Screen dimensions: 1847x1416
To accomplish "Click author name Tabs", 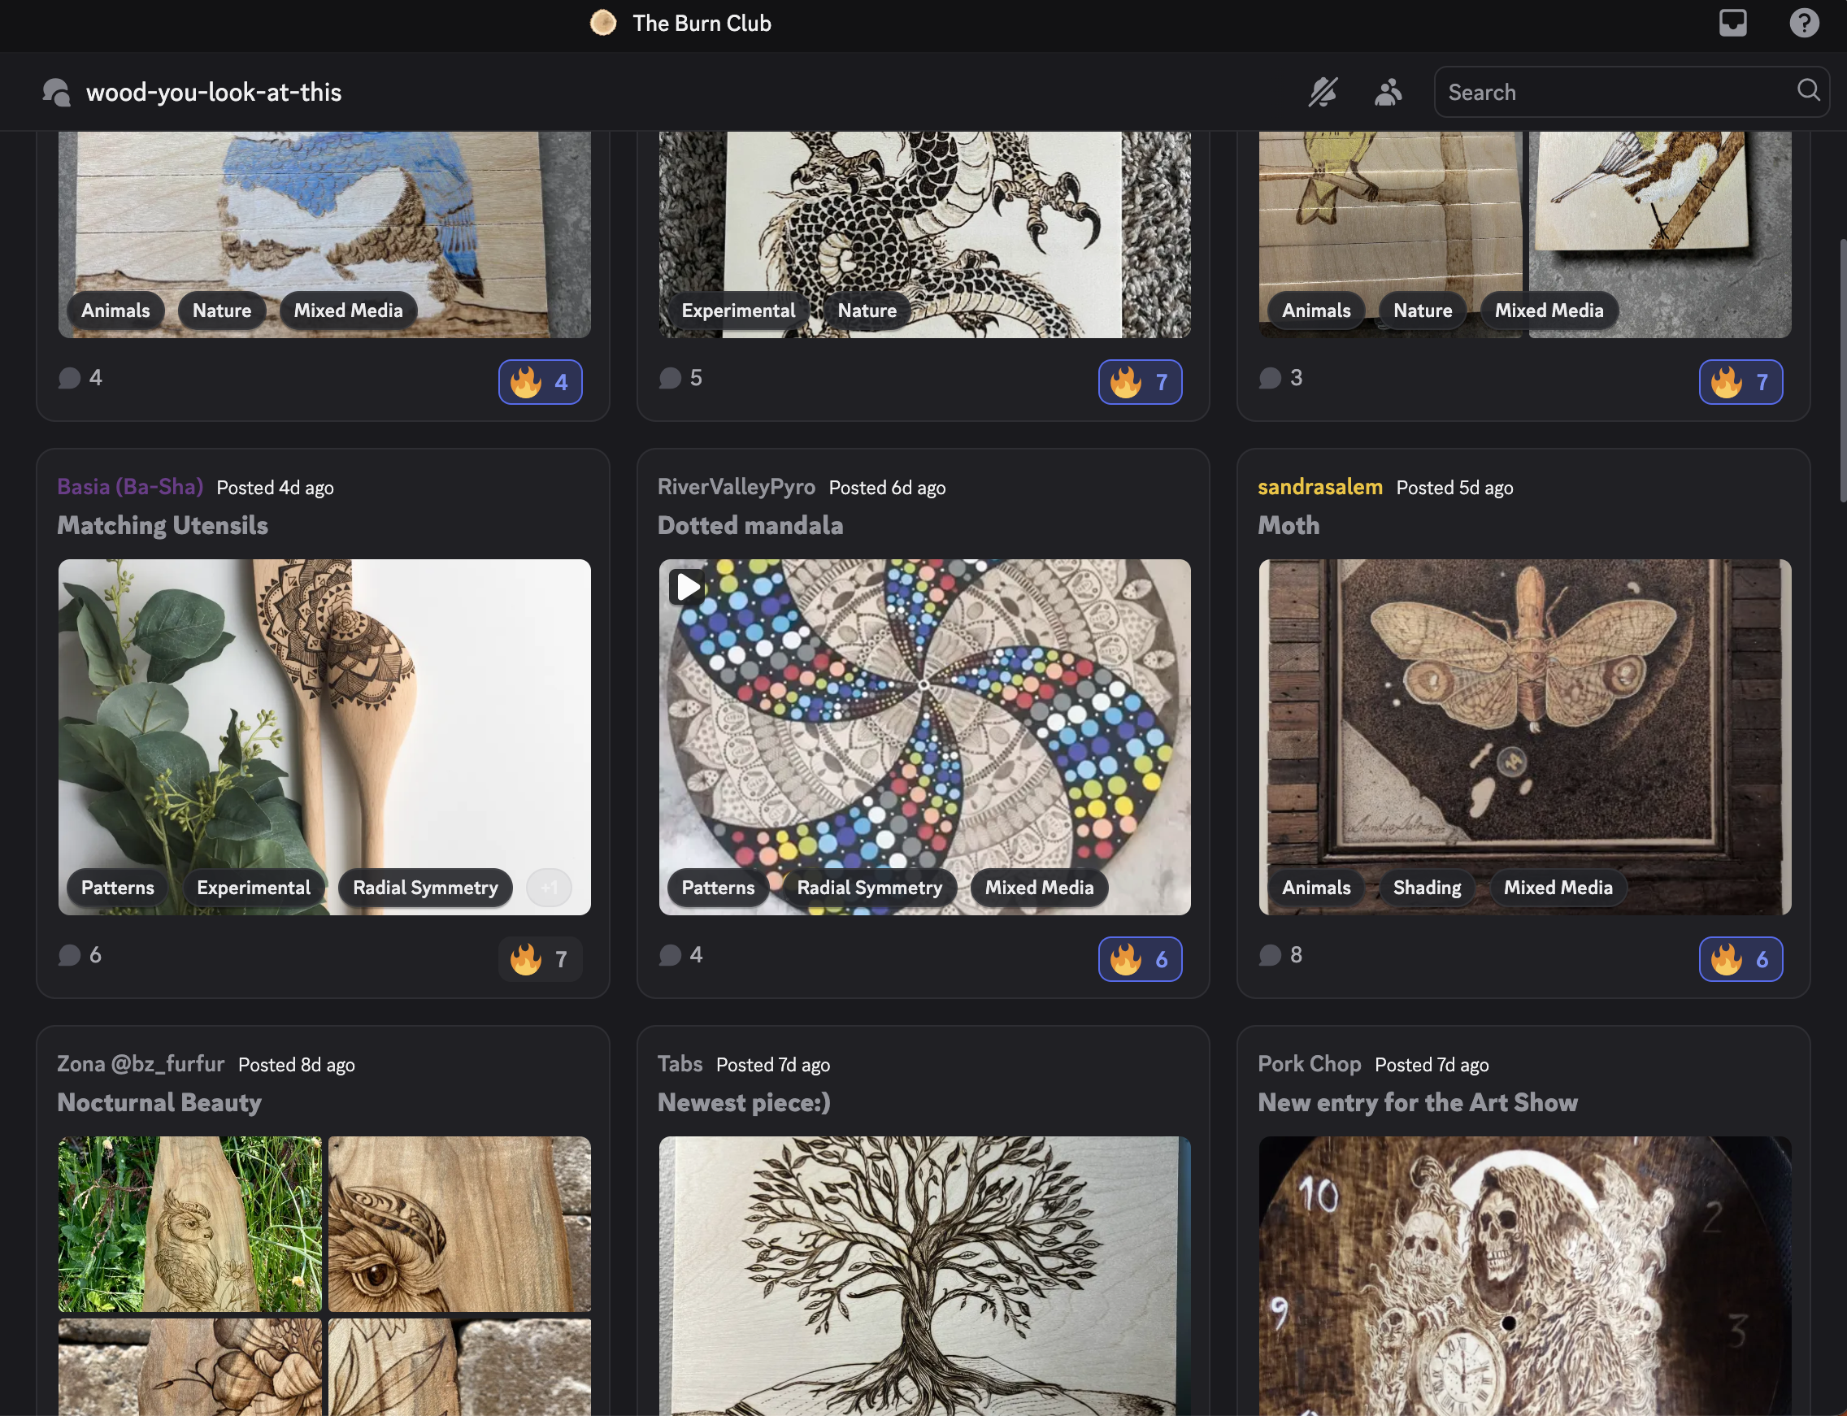I will 680,1065.
